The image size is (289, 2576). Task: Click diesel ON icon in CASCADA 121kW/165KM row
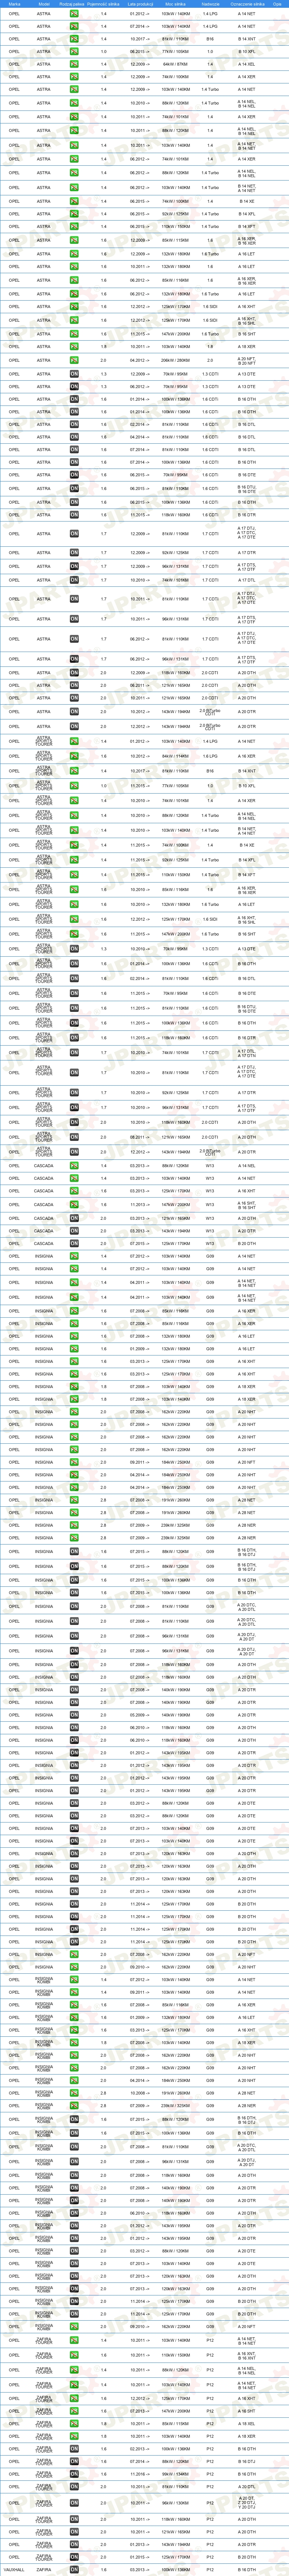(74, 1218)
